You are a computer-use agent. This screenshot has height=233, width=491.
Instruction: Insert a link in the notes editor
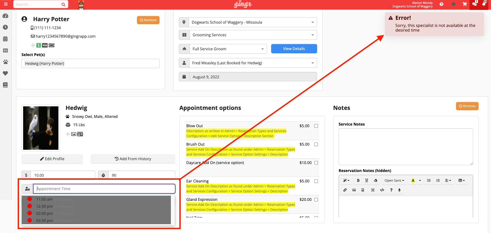pos(345,190)
